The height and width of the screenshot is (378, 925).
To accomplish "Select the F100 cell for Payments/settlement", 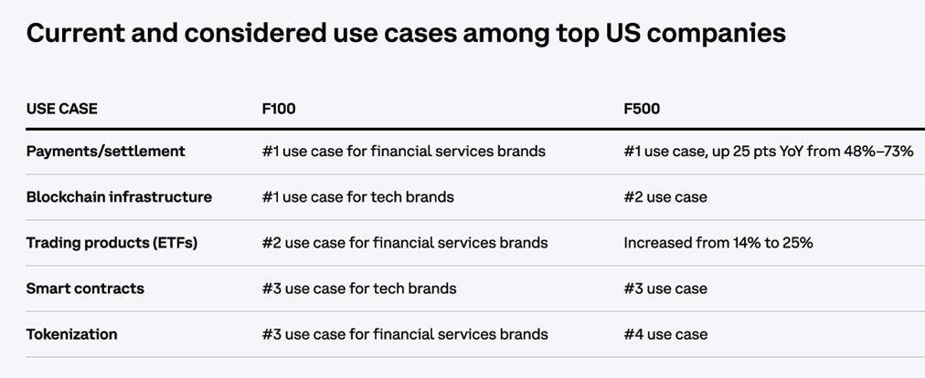I will pyautogui.click(x=403, y=152).
